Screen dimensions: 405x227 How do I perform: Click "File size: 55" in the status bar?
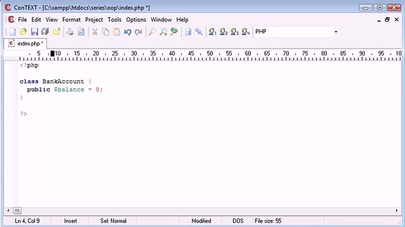coord(268,221)
